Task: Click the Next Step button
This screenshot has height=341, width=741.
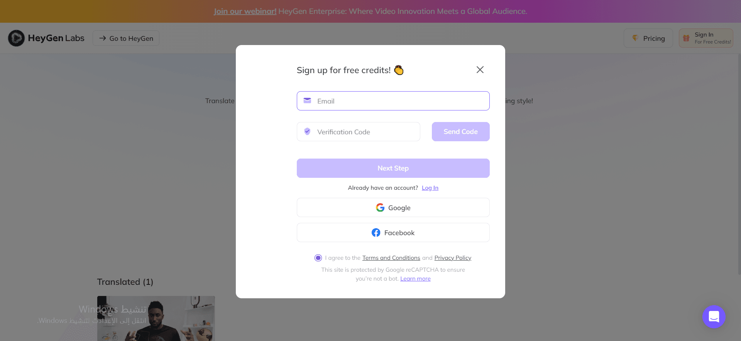Action: 393,168
